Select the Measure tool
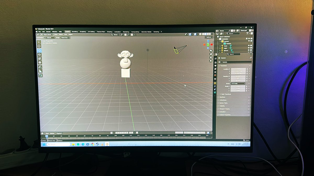Screen dimensions: 314x176 pyautogui.click(x=40, y=71)
